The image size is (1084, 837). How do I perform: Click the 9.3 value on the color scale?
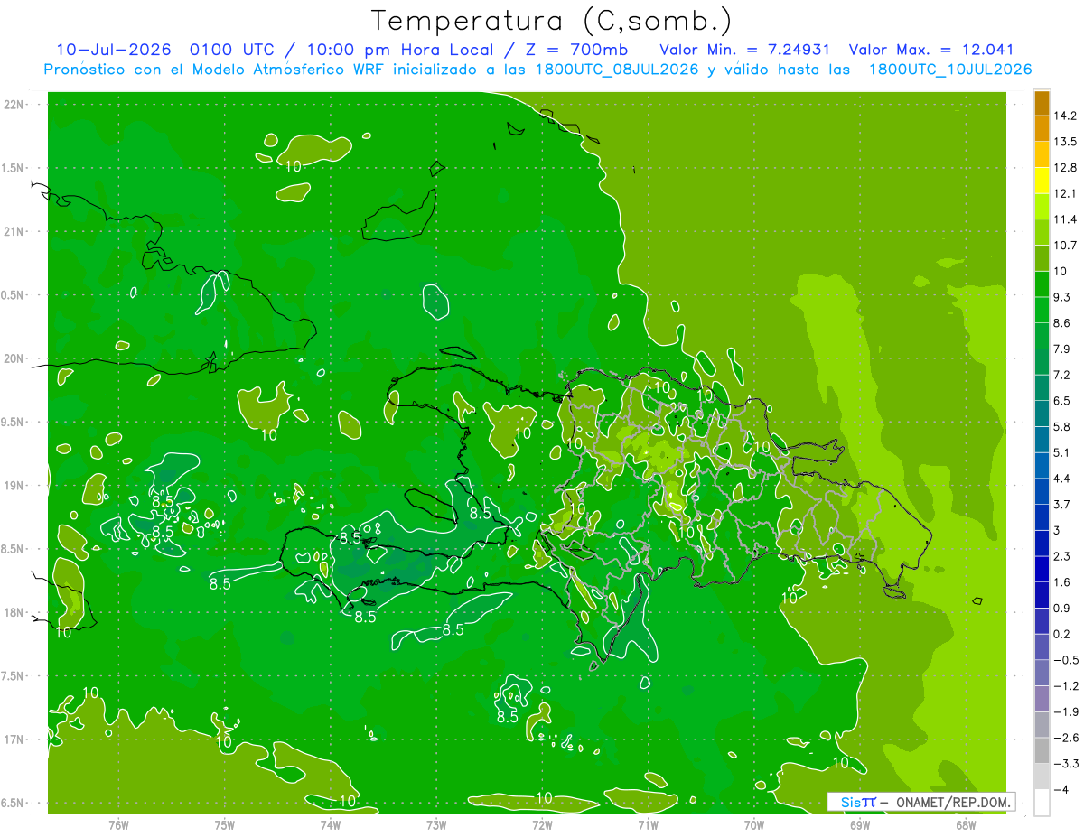point(1061,297)
